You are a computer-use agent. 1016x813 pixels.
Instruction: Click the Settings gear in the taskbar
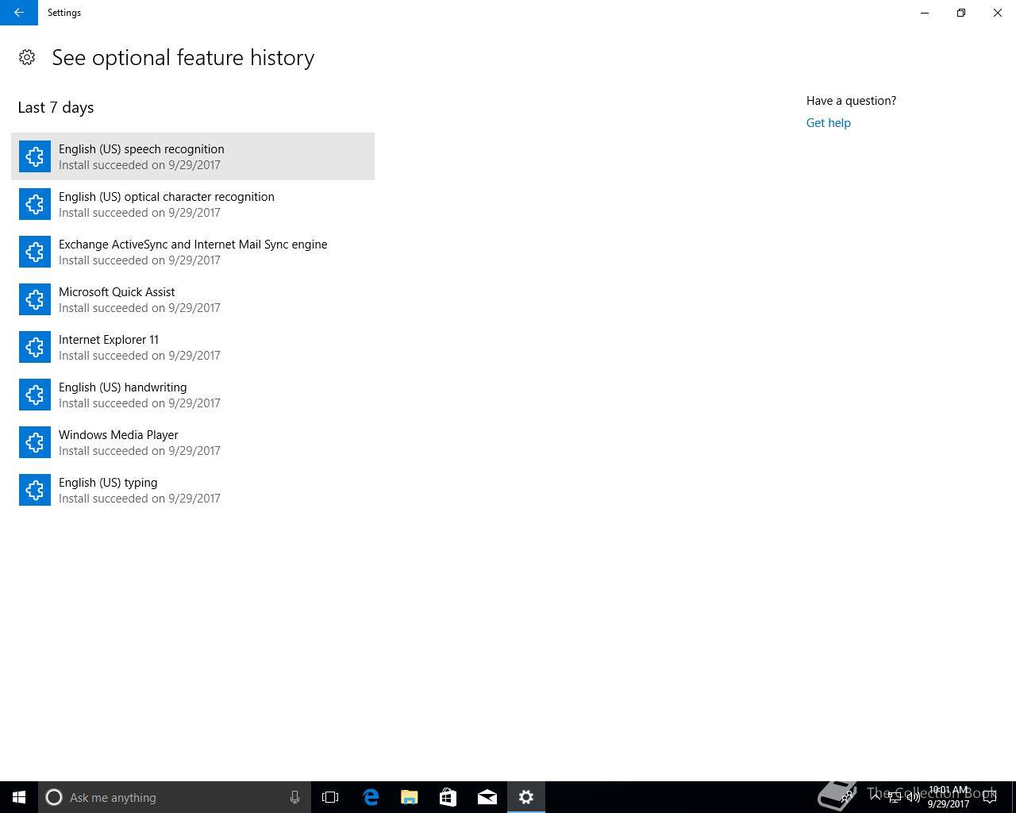tap(526, 797)
